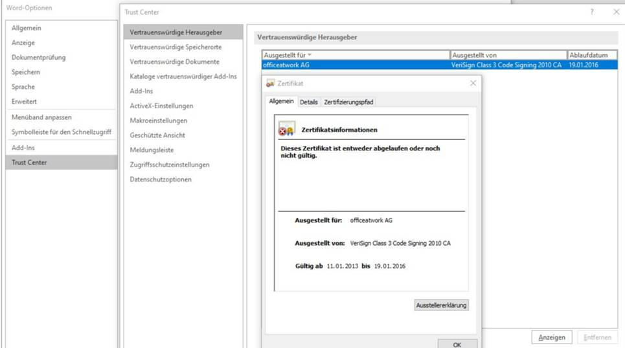Click Anzeigen button in Trust Center
Screen dimensions: 625x348
(552, 337)
